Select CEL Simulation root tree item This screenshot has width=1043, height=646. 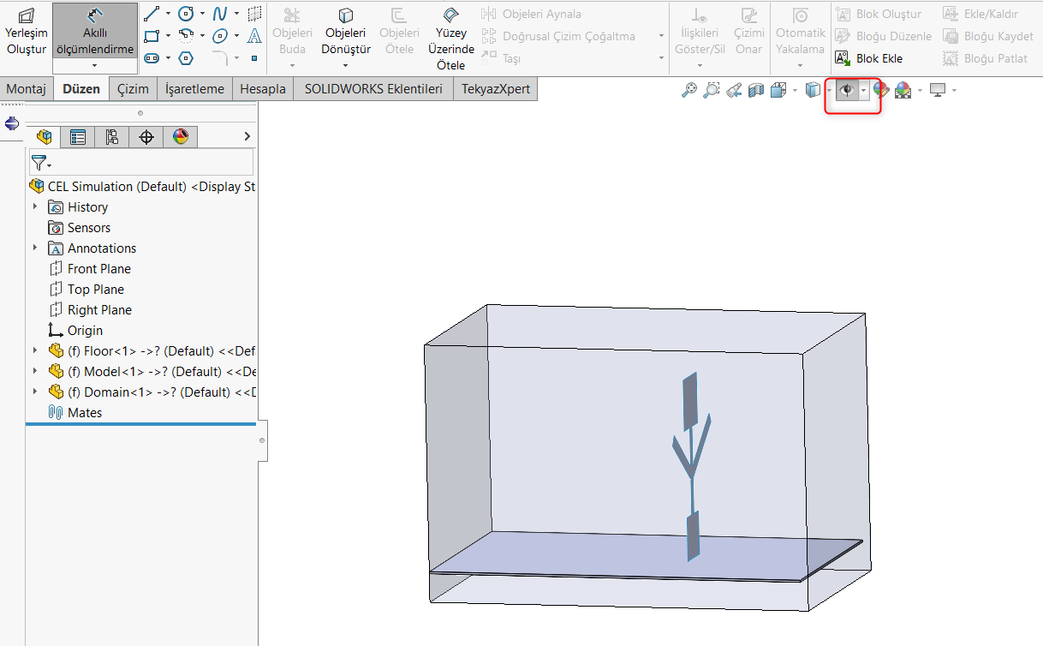point(142,186)
